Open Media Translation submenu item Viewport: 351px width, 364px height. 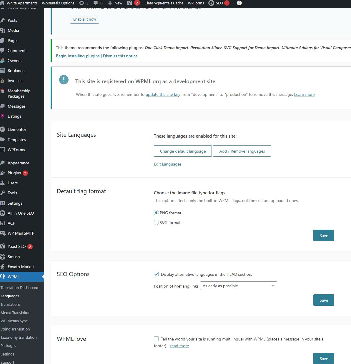16,313
